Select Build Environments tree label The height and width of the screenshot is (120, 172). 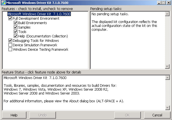click(x=33, y=23)
